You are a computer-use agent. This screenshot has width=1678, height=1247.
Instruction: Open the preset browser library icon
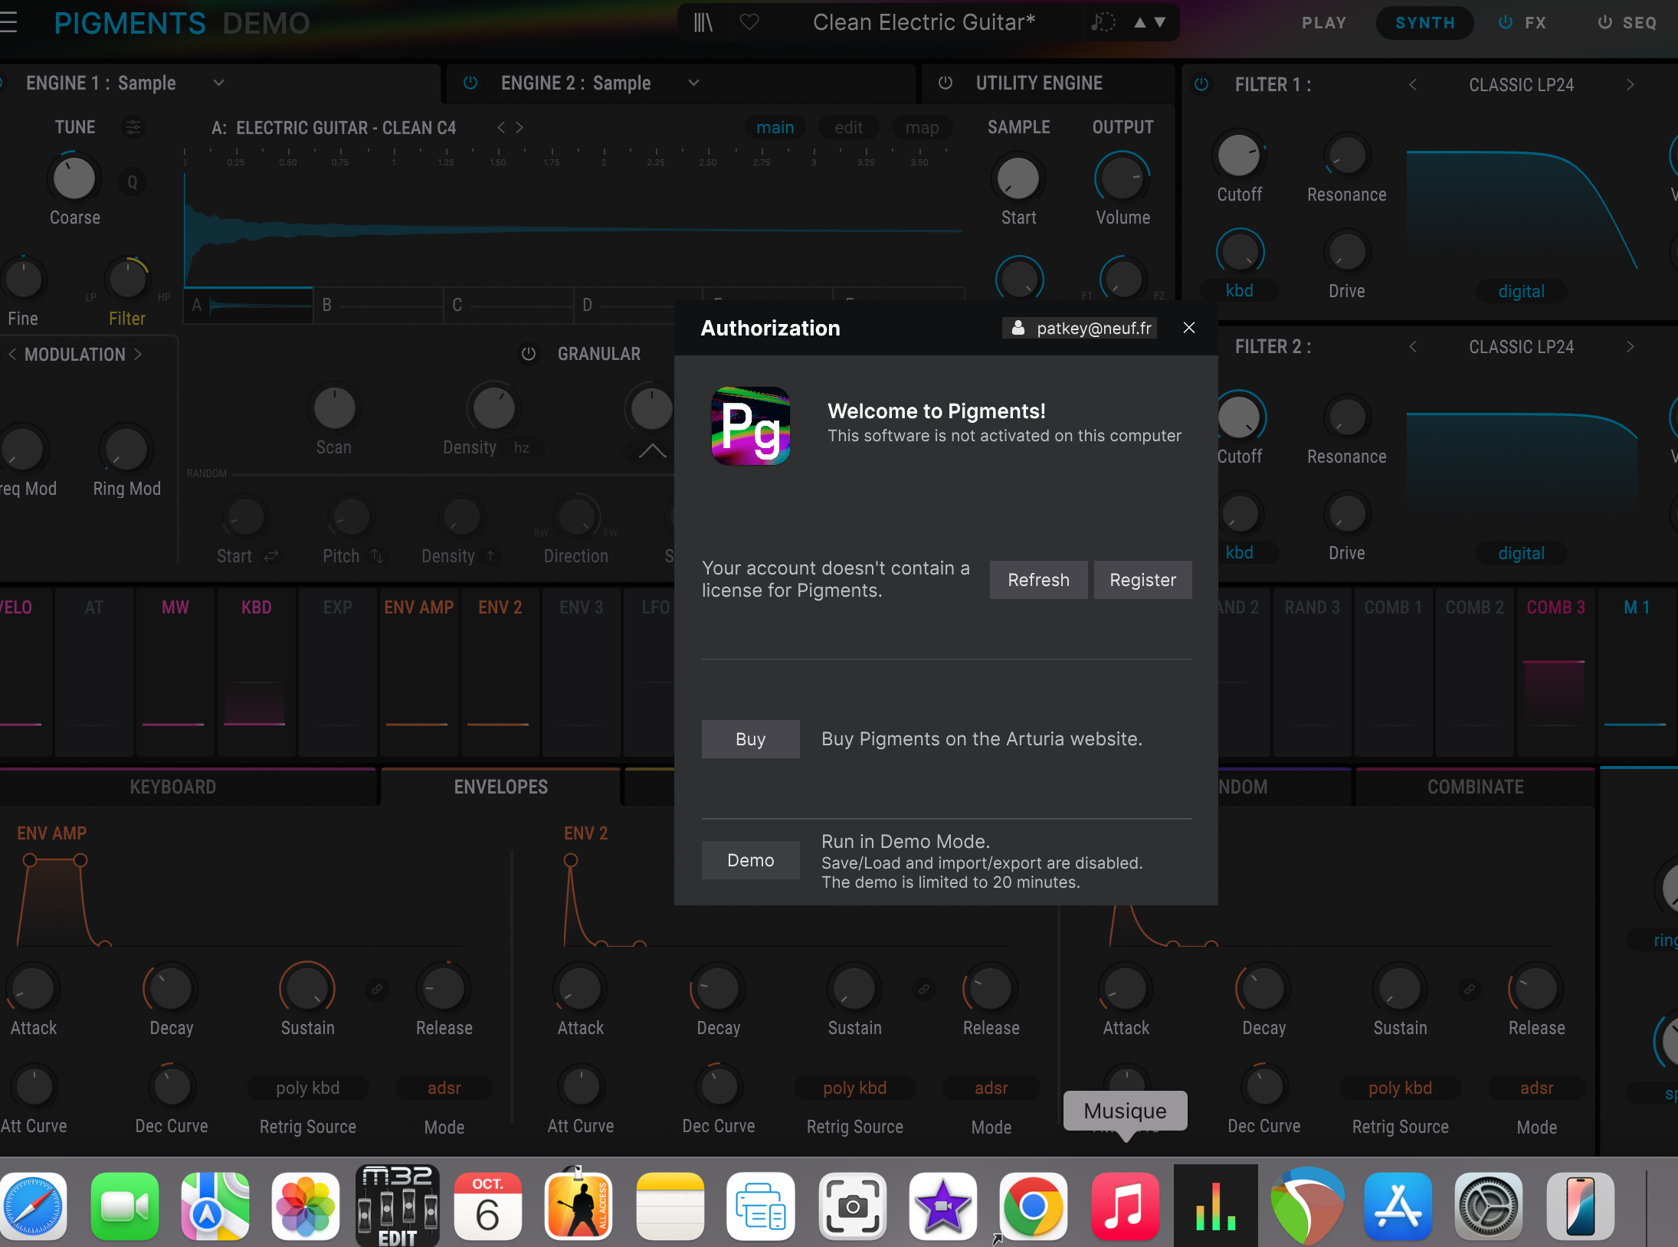[703, 23]
